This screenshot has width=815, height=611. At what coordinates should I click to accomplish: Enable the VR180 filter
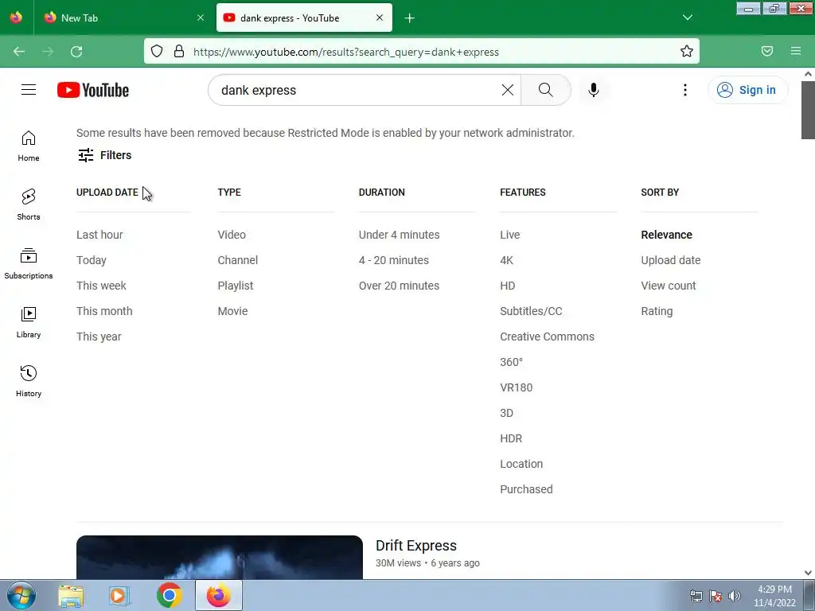pos(516,387)
